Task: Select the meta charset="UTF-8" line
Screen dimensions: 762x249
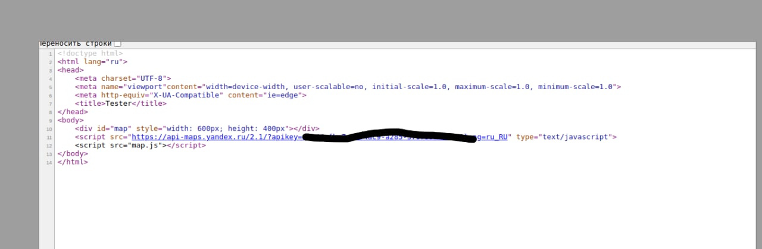Action: (123, 78)
